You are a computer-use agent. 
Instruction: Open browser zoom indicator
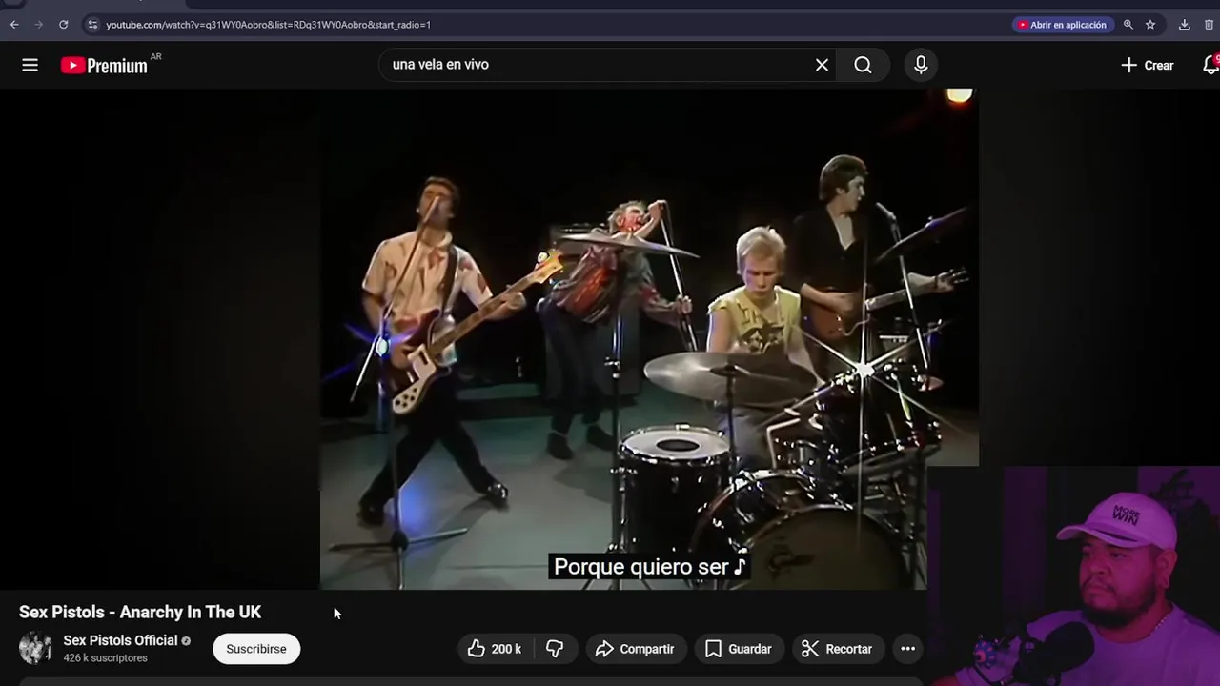tap(1128, 25)
